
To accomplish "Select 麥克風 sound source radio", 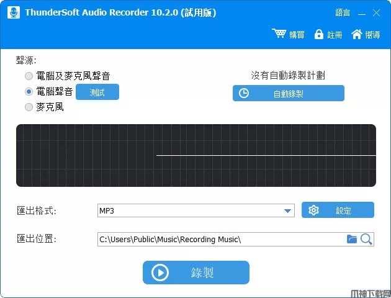I will tap(29, 107).
